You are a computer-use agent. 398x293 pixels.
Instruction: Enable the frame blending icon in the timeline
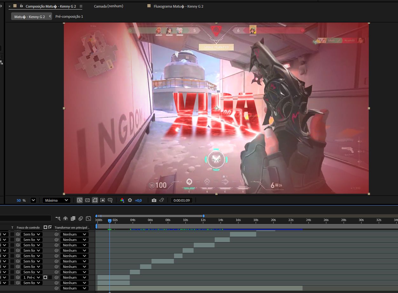click(x=73, y=218)
